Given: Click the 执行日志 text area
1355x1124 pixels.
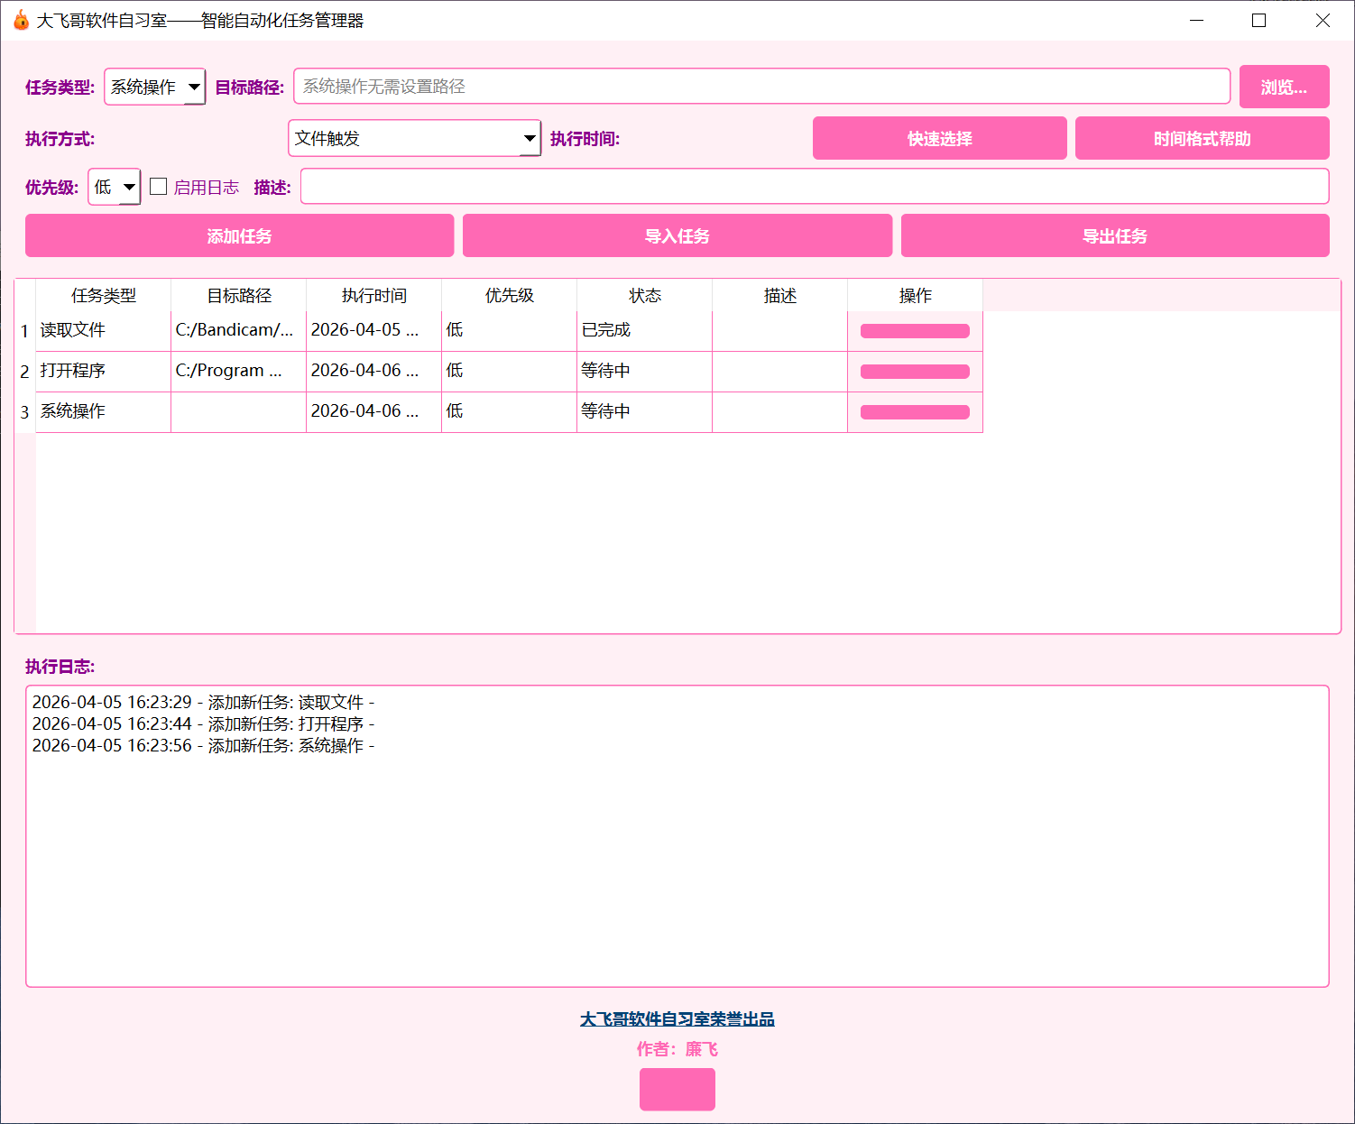Looking at the screenshot, I should coord(677,836).
